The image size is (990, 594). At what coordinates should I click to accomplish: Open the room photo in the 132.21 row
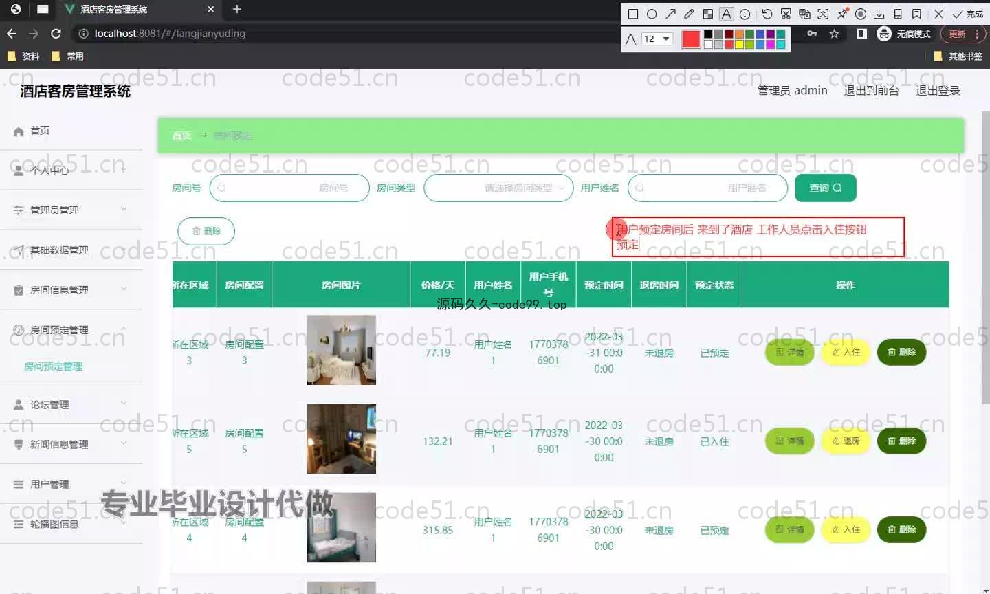coord(341,439)
